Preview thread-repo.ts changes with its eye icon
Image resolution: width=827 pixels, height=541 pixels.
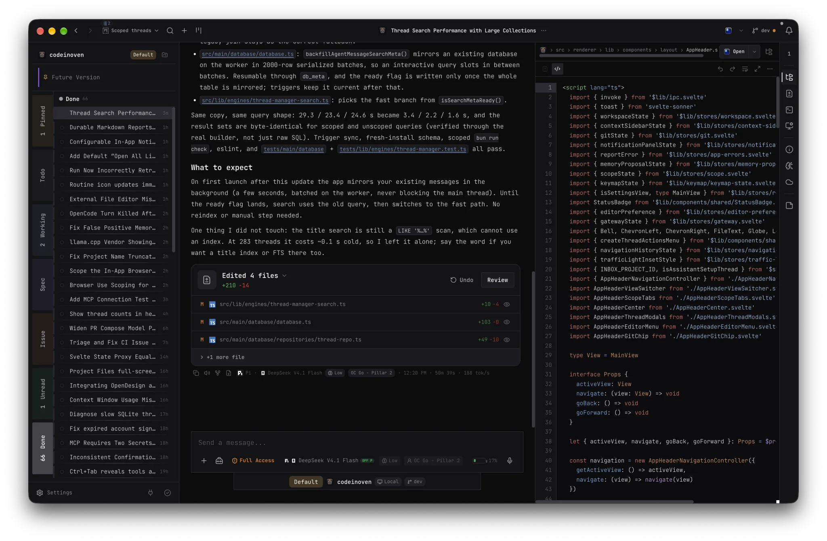point(507,340)
